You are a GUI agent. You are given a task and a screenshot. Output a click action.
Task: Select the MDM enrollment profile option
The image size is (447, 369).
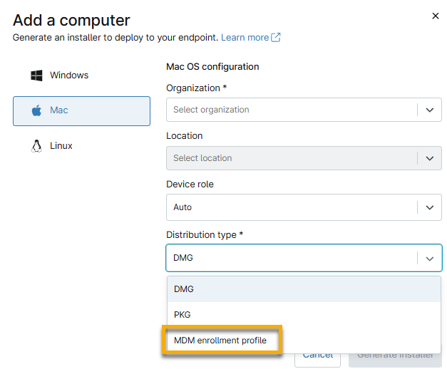click(x=221, y=341)
